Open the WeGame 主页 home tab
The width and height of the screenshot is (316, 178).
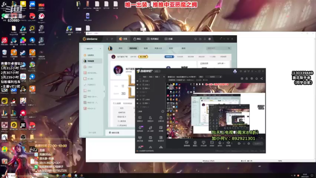[123, 39]
